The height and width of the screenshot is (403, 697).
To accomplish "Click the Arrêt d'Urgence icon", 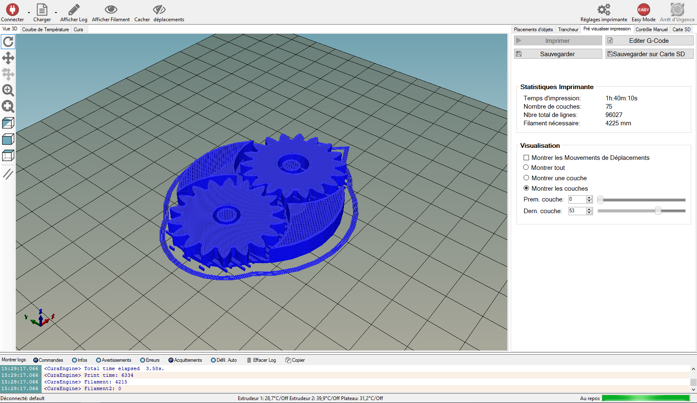I will pos(677,9).
